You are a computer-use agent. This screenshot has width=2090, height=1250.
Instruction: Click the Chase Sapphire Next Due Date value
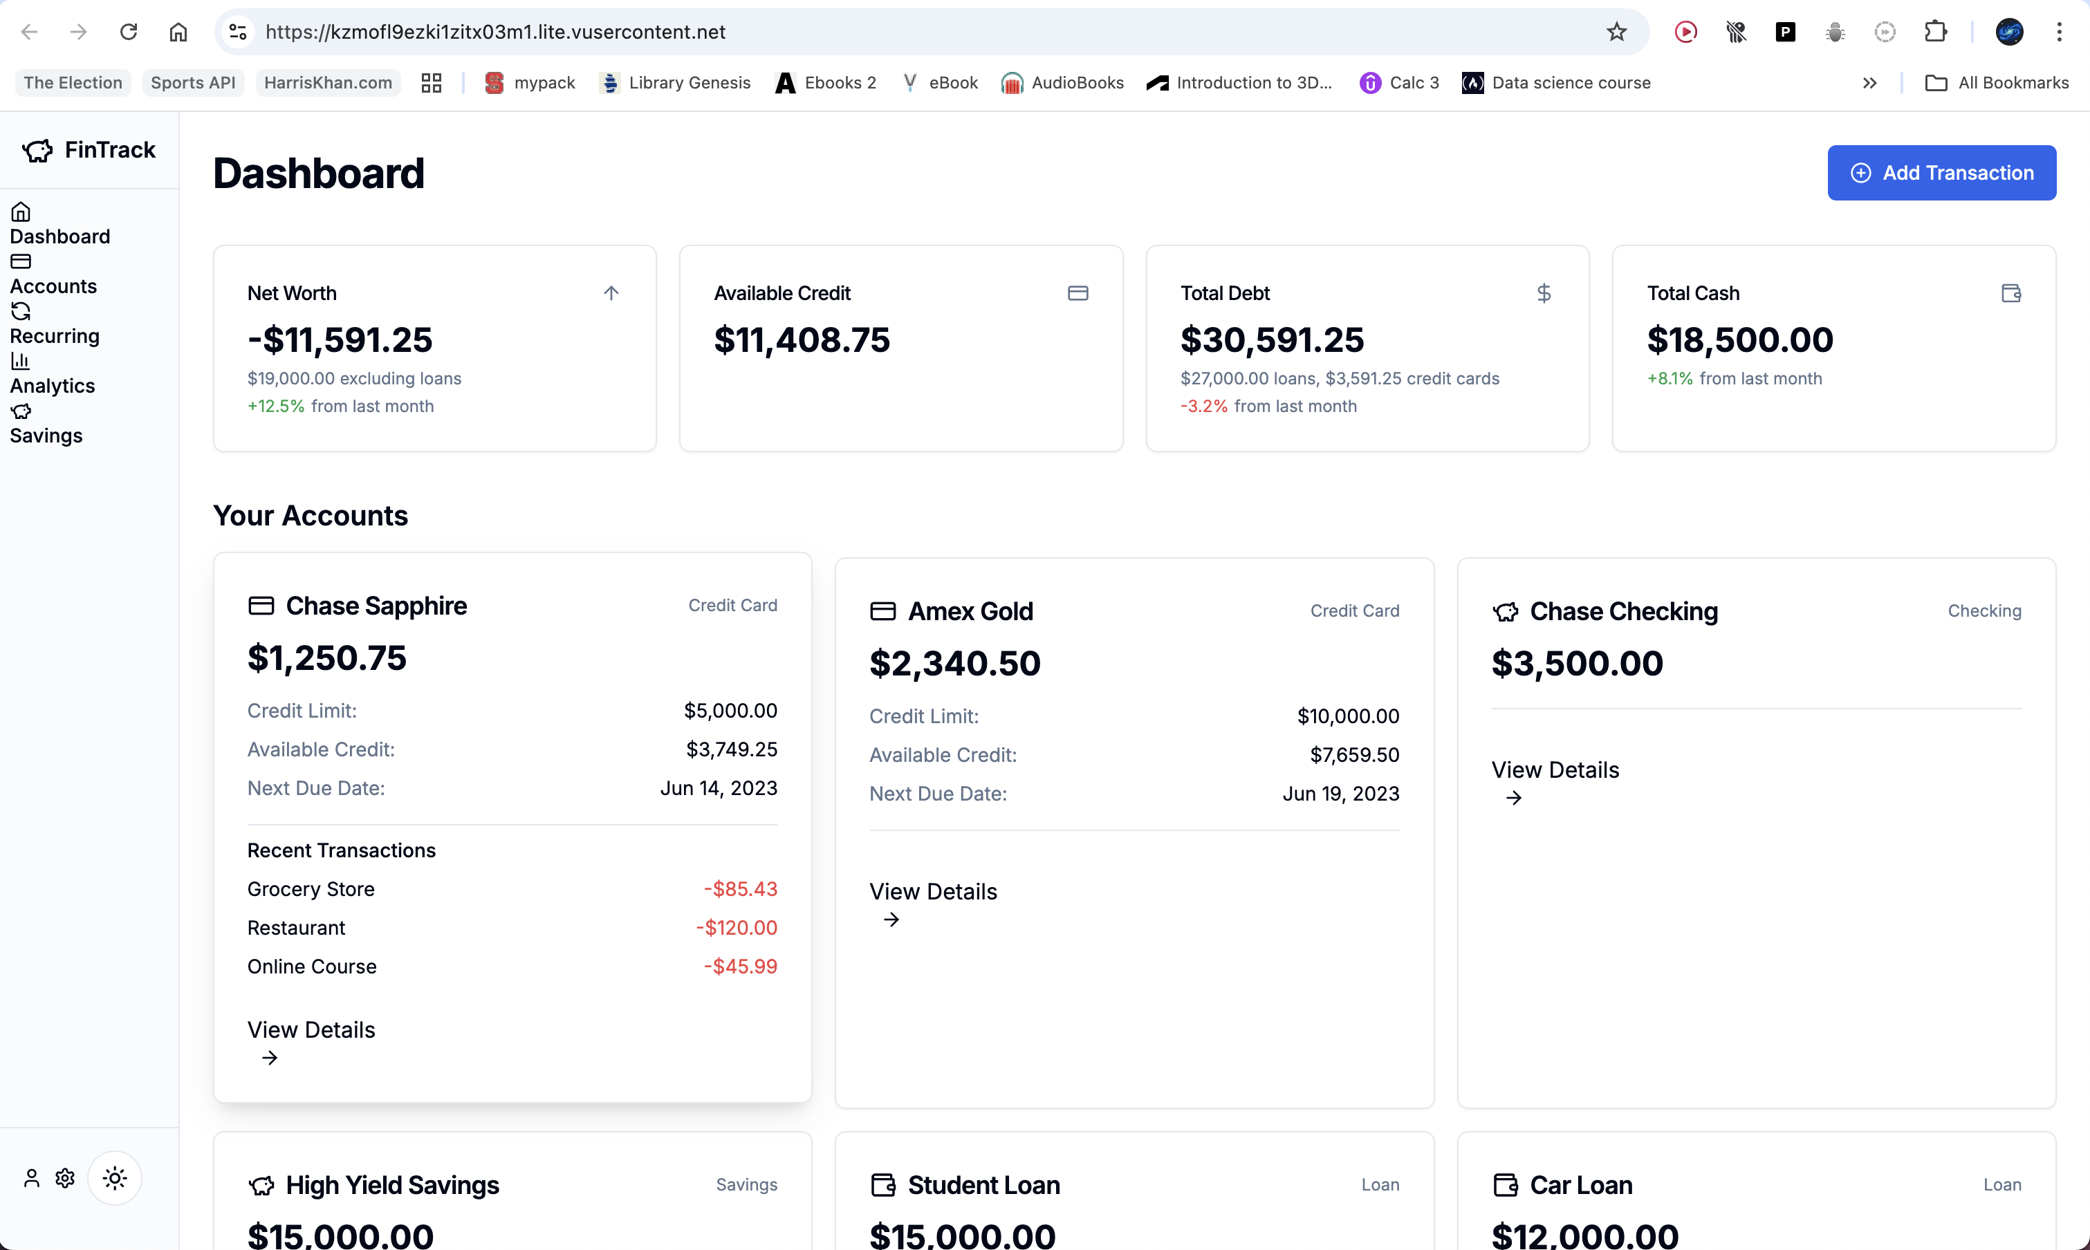(719, 787)
